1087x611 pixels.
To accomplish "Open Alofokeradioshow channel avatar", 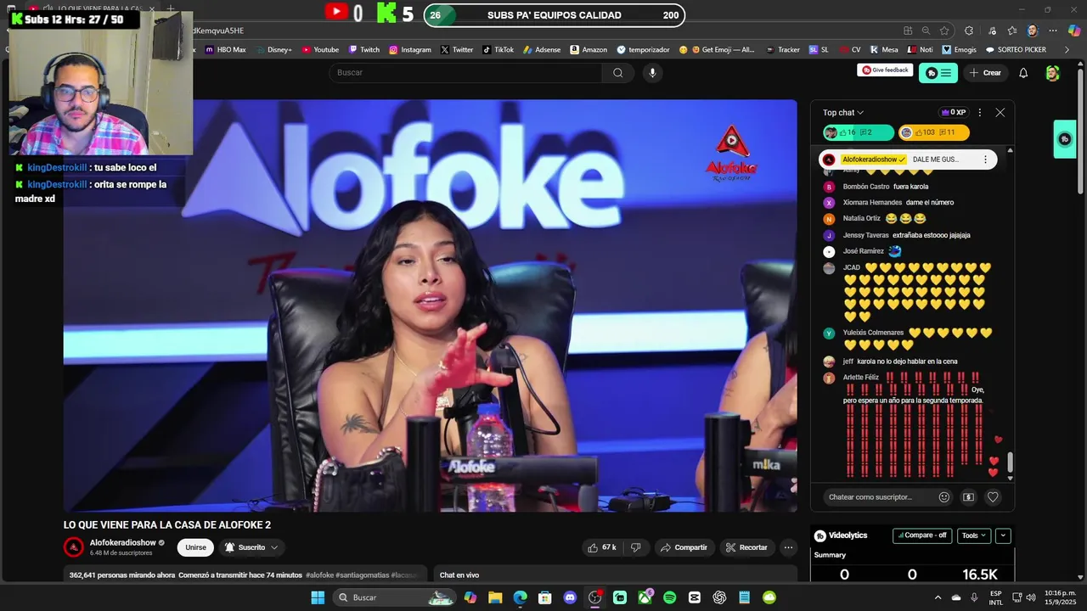I will (74, 547).
